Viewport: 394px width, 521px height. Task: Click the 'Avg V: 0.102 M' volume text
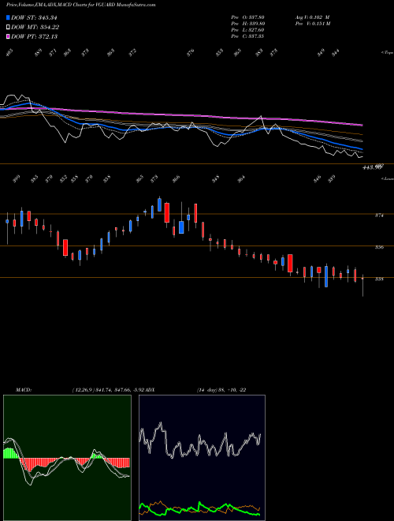[x=312, y=17]
